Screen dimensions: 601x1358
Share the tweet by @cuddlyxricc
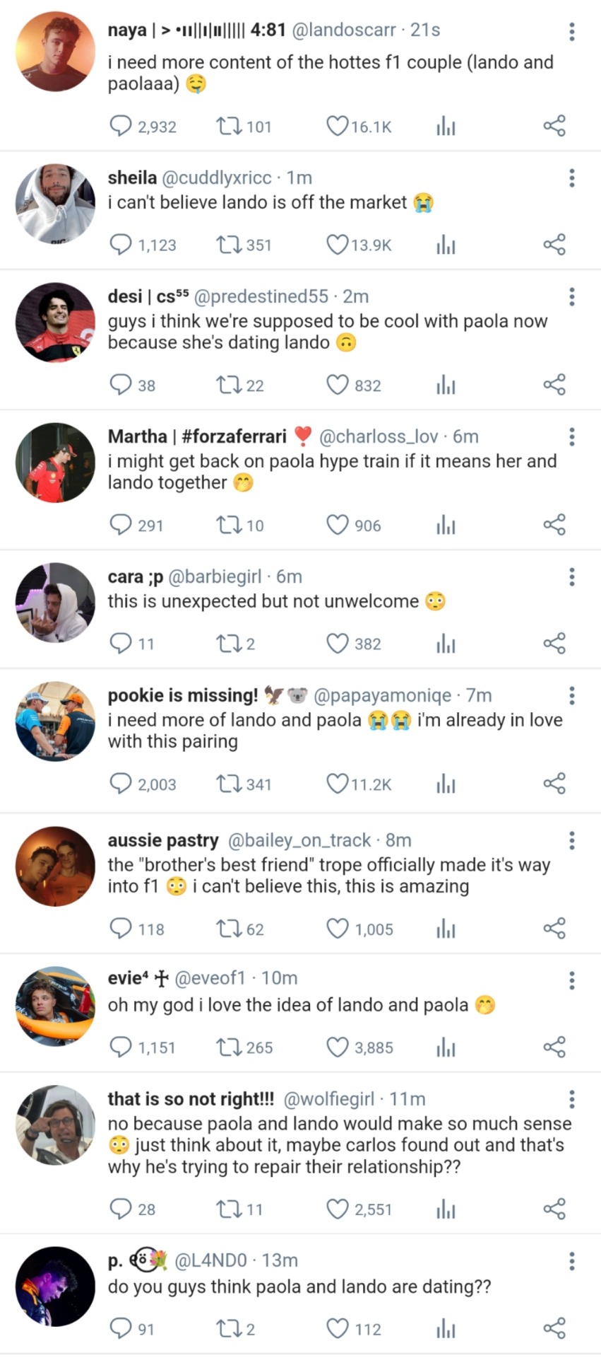554,245
